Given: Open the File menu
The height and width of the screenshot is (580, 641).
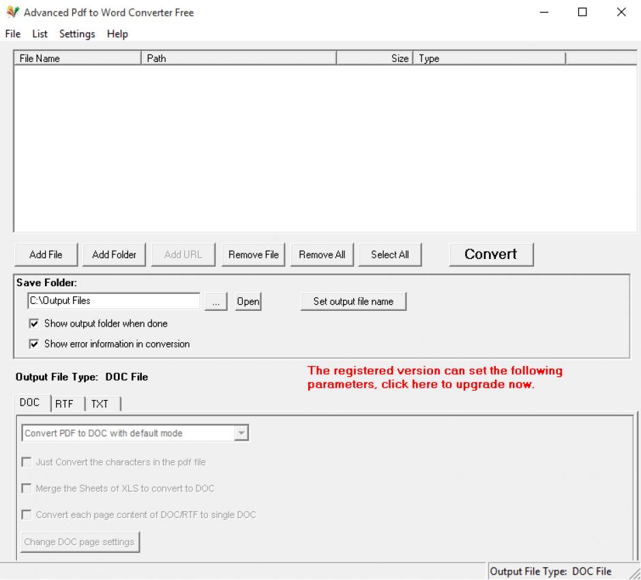Looking at the screenshot, I should [x=13, y=34].
